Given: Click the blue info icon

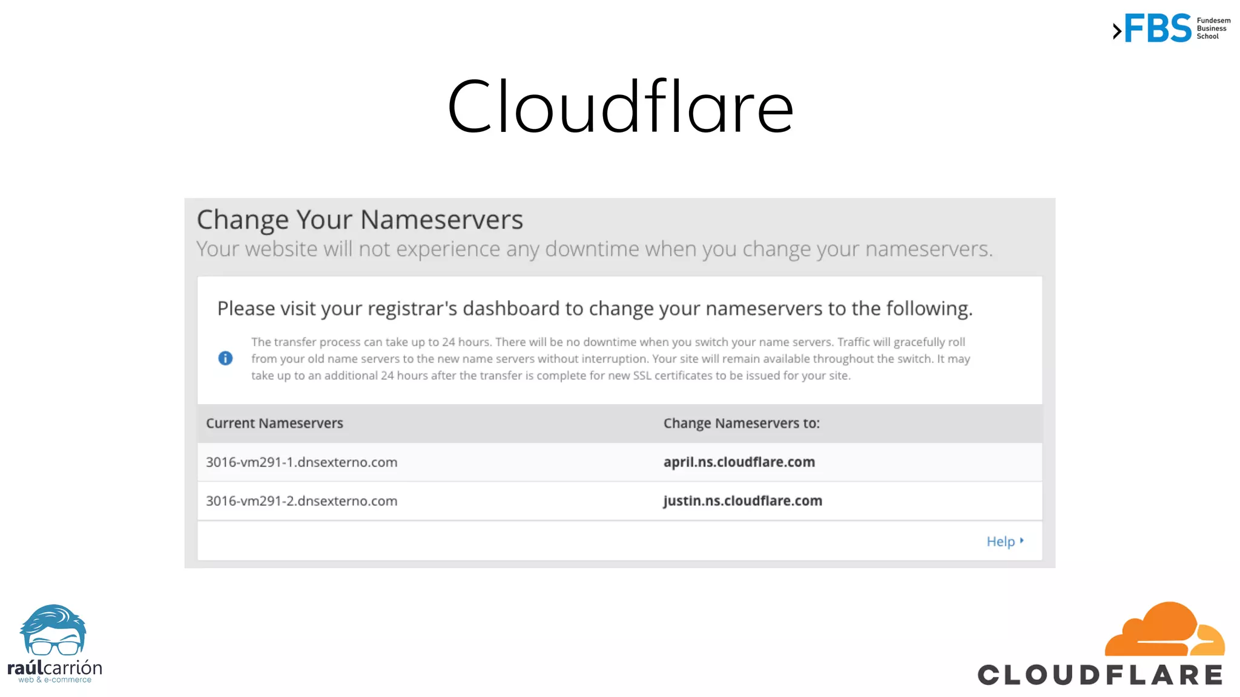Looking at the screenshot, I should click(x=225, y=358).
